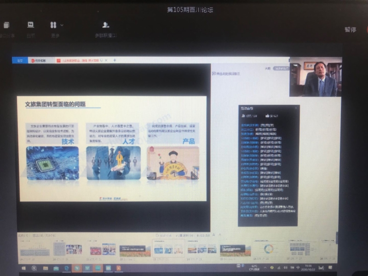
Task: Click the thumbs-up like icon in 互动面板
Action: coord(267,115)
